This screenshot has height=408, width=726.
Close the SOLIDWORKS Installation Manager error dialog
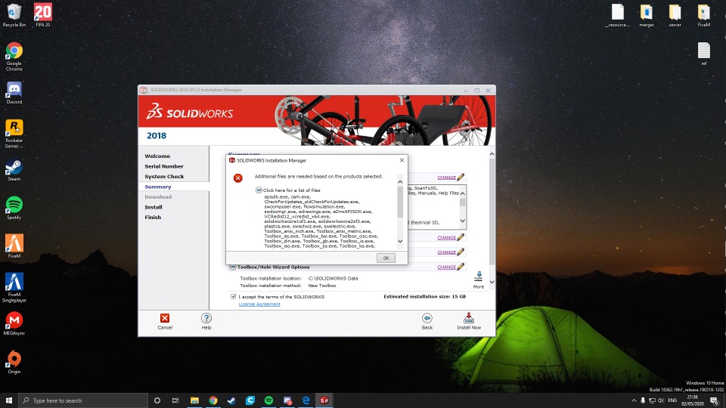[x=402, y=160]
